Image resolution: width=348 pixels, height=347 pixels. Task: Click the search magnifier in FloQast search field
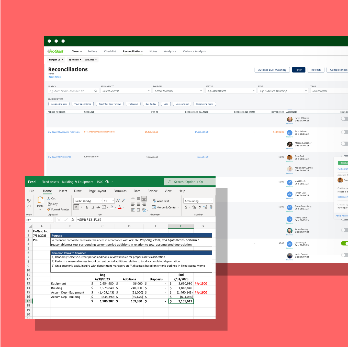pos(96,91)
